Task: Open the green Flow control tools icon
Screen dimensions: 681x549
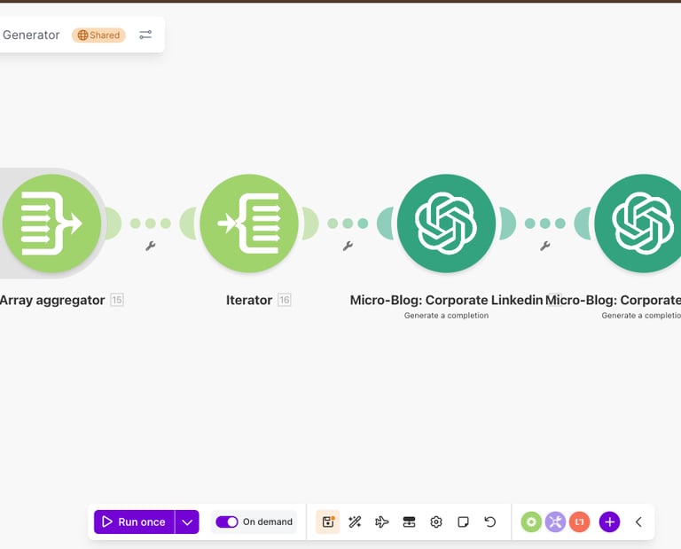Action: 531,522
